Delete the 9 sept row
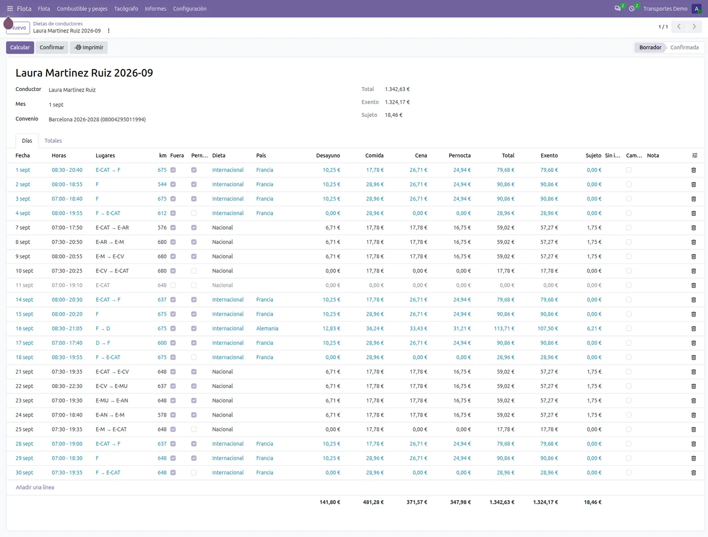 point(693,257)
